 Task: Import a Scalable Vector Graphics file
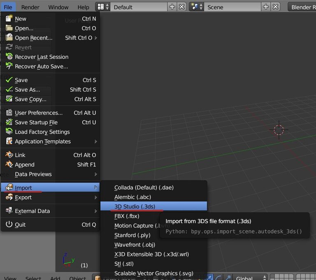click(x=154, y=273)
